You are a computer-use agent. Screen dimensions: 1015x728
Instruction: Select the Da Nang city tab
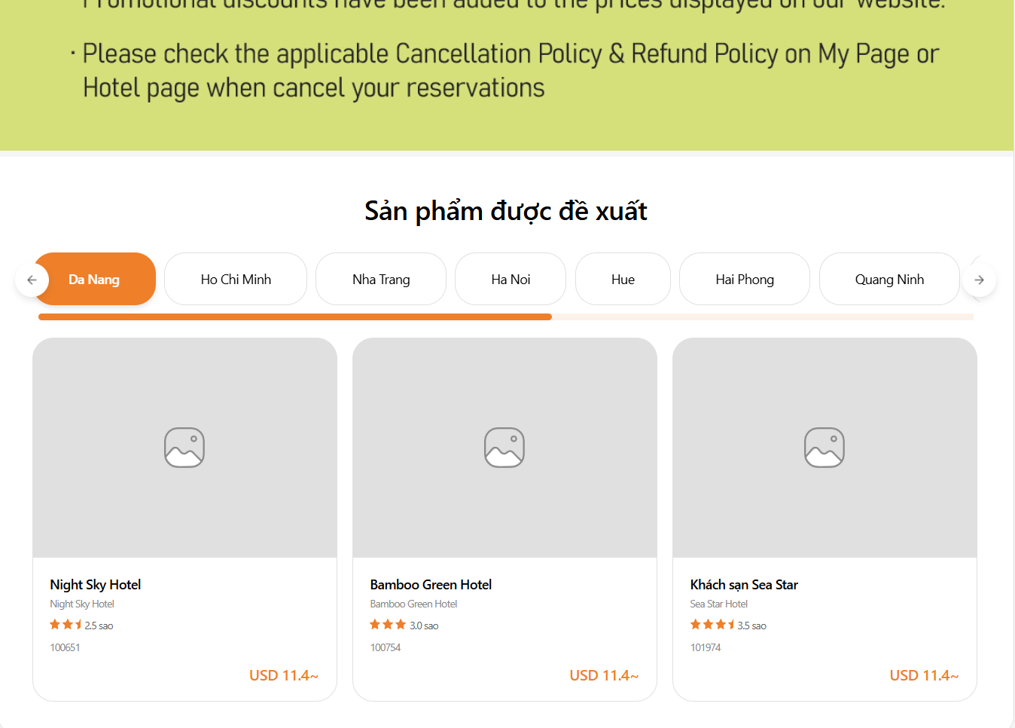(x=95, y=280)
